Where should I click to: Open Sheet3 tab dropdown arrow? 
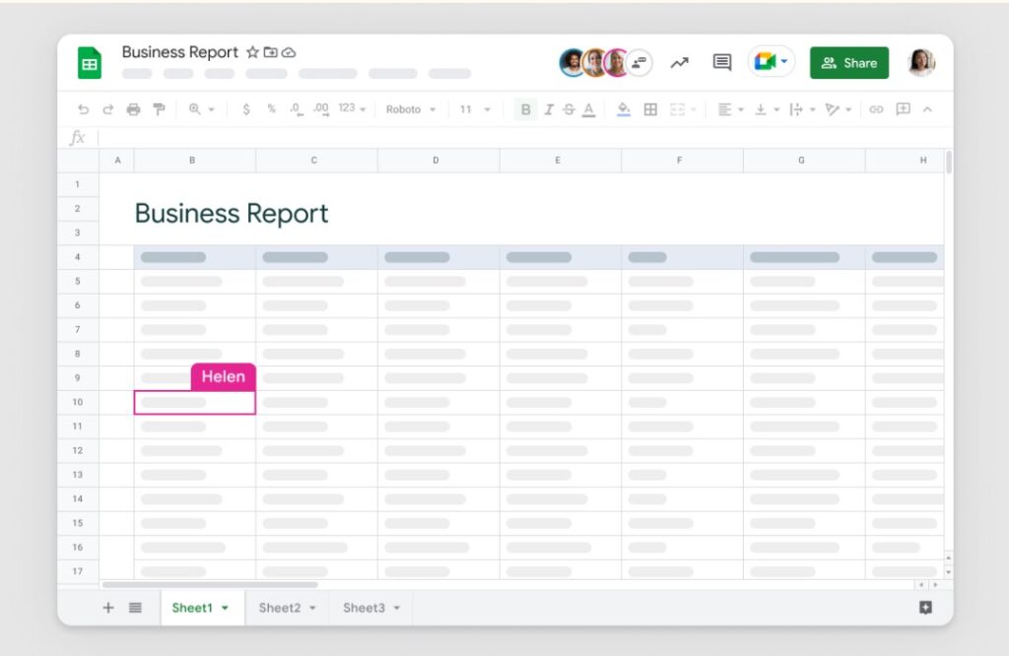397,608
